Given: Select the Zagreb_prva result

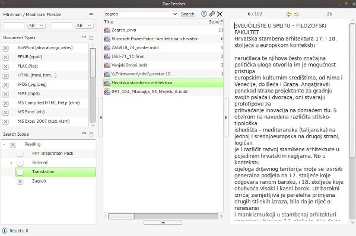Looking at the screenshot, I should pos(163,30).
